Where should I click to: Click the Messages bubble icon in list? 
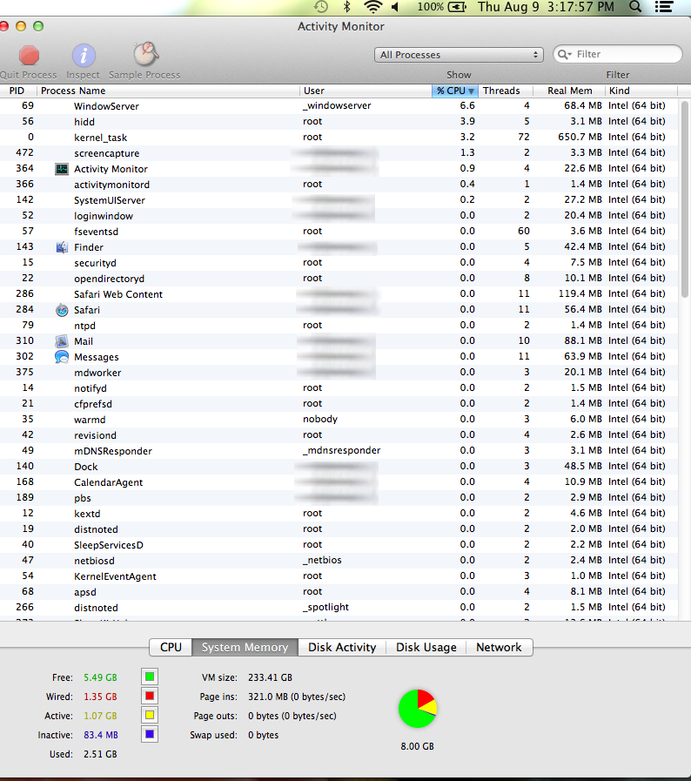click(x=62, y=357)
